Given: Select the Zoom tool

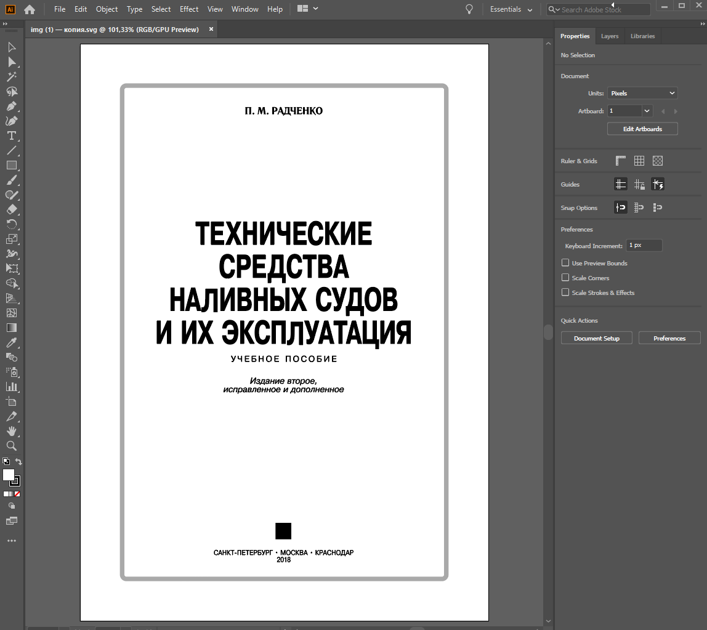Looking at the screenshot, I should (11, 446).
